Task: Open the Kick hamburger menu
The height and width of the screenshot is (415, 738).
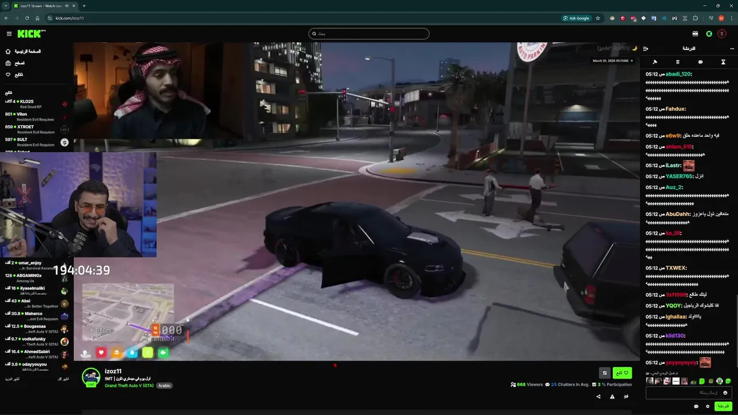Action: point(9,34)
